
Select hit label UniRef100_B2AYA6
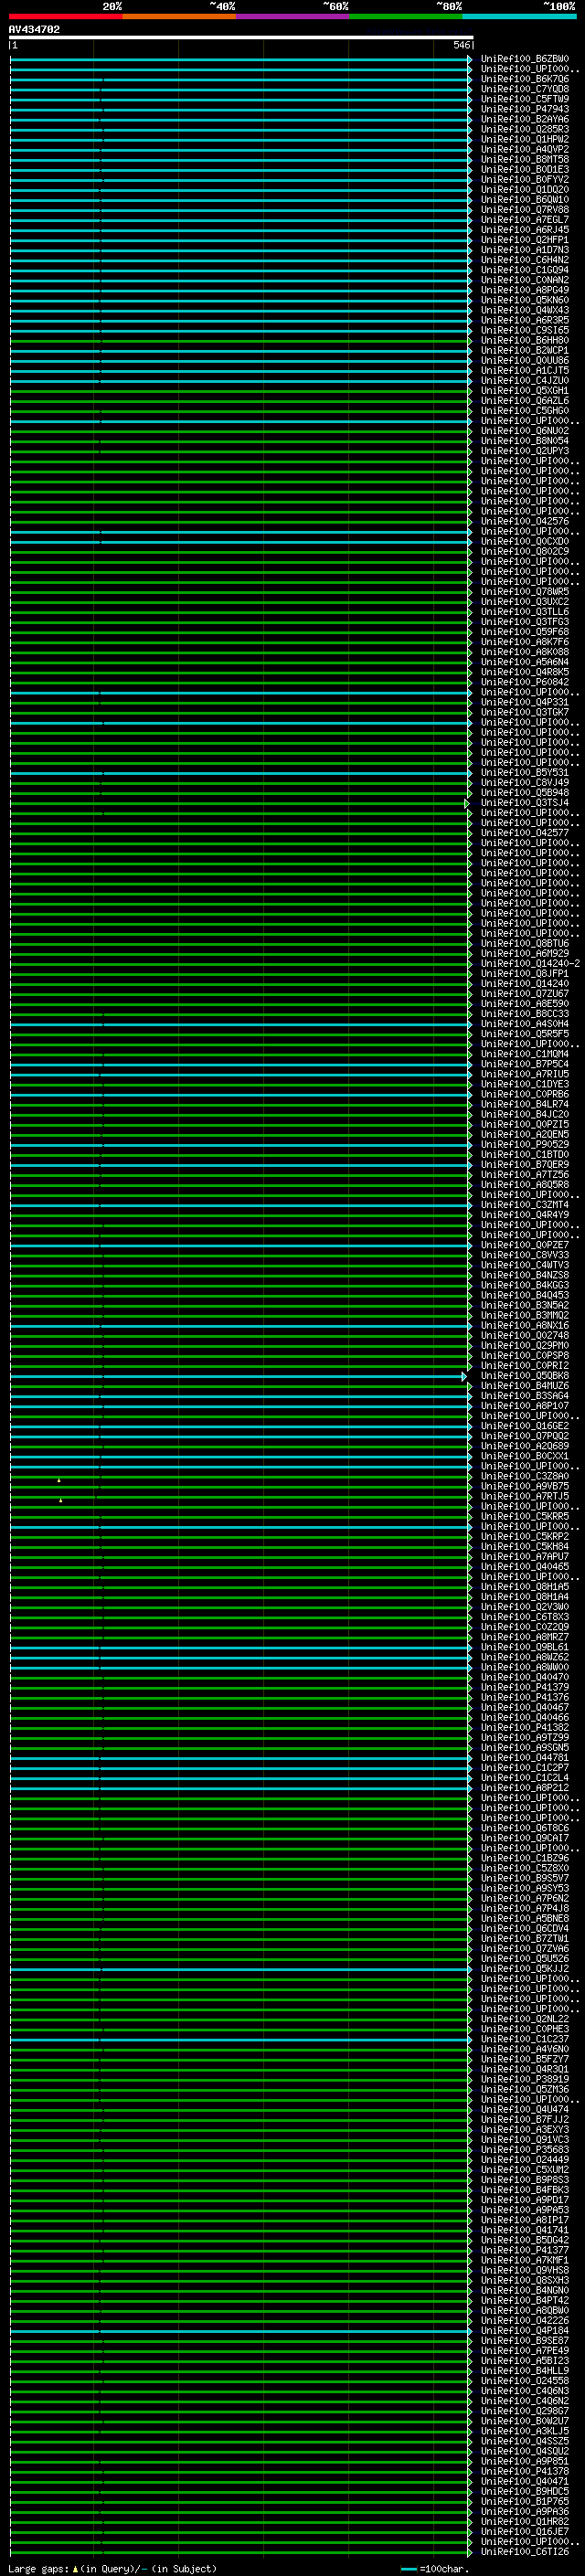tap(525, 119)
